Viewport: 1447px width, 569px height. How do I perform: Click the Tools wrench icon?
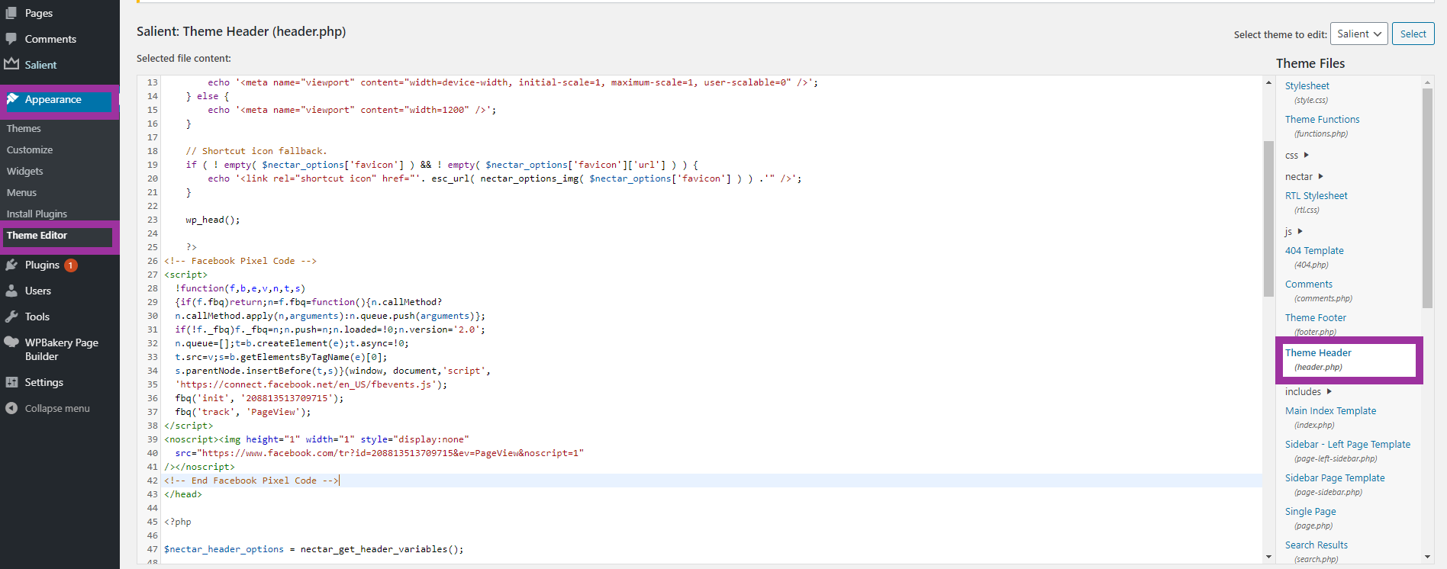[x=11, y=317]
